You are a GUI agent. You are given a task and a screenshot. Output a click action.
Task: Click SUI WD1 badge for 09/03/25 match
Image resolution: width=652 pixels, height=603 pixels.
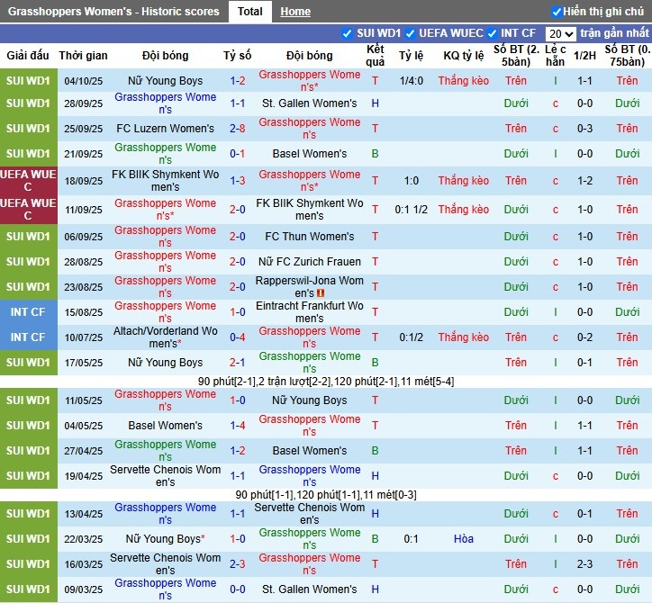(28, 589)
